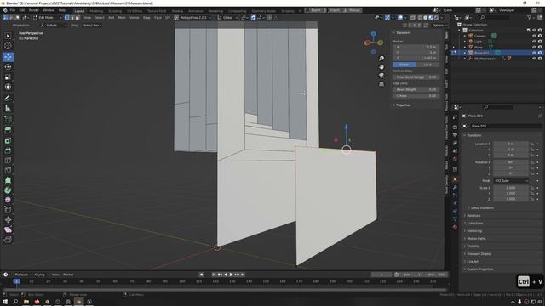This screenshot has width=545, height=306.
Task: Select the Smooth tool
Action: (x=8, y=201)
